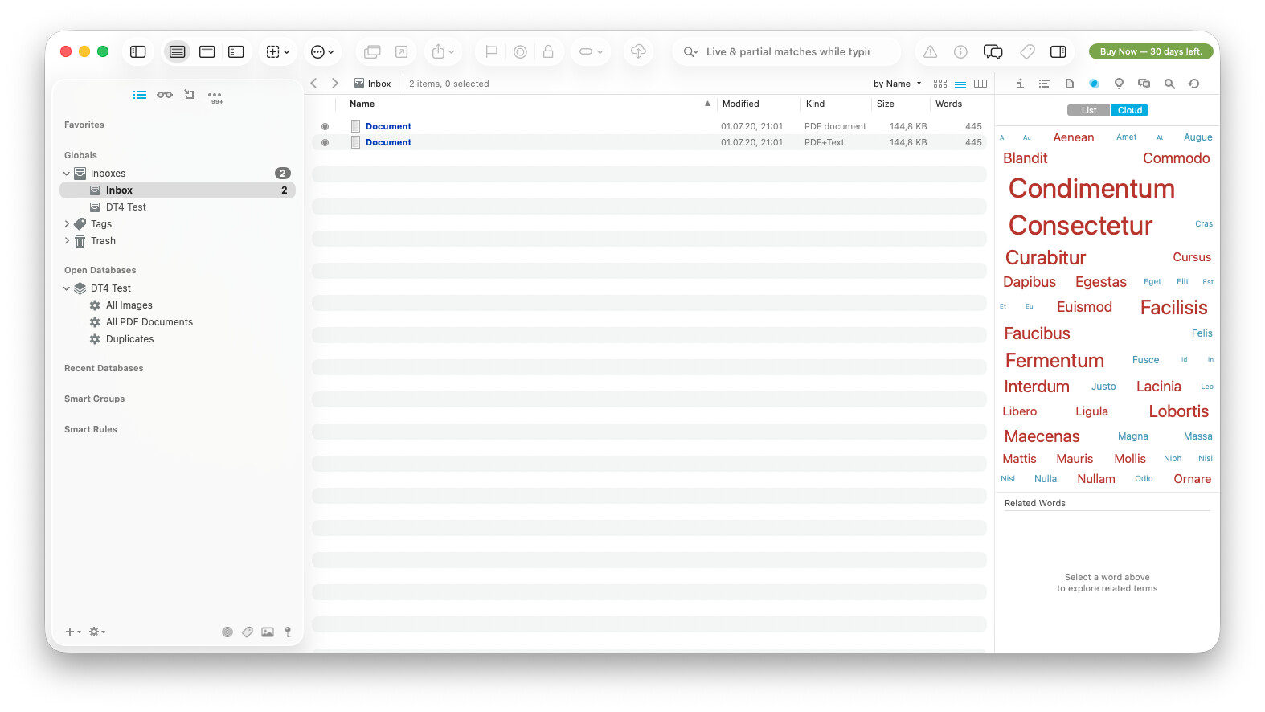Collapse the DT4 Test open database
This screenshot has width=1265, height=712.
coord(67,288)
